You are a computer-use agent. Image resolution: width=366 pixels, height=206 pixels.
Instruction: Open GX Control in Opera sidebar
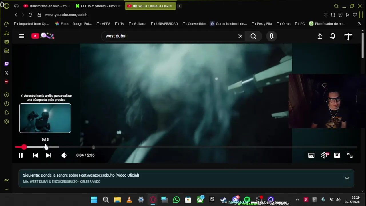[7, 181]
